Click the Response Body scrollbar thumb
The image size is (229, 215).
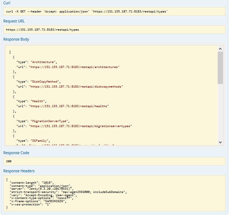(x=220, y=68)
